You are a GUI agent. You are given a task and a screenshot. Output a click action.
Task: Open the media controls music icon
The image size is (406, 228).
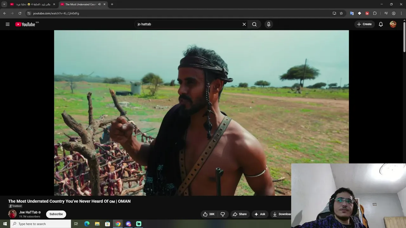pos(386,13)
